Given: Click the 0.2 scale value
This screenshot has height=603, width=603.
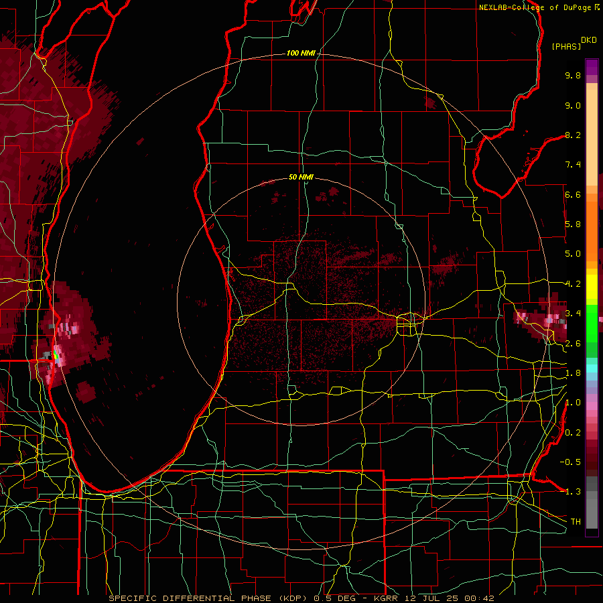Looking at the screenshot, I should click(x=573, y=433).
